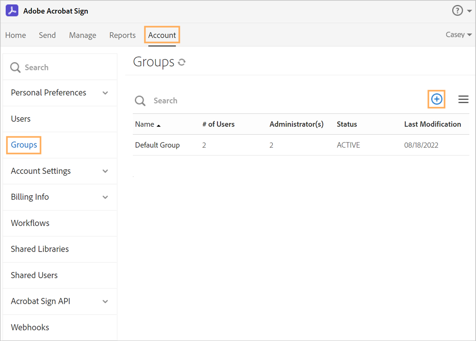The image size is (476, 341).
Task: Sort by the Name column arrow
Action: [x=159, y=125]
